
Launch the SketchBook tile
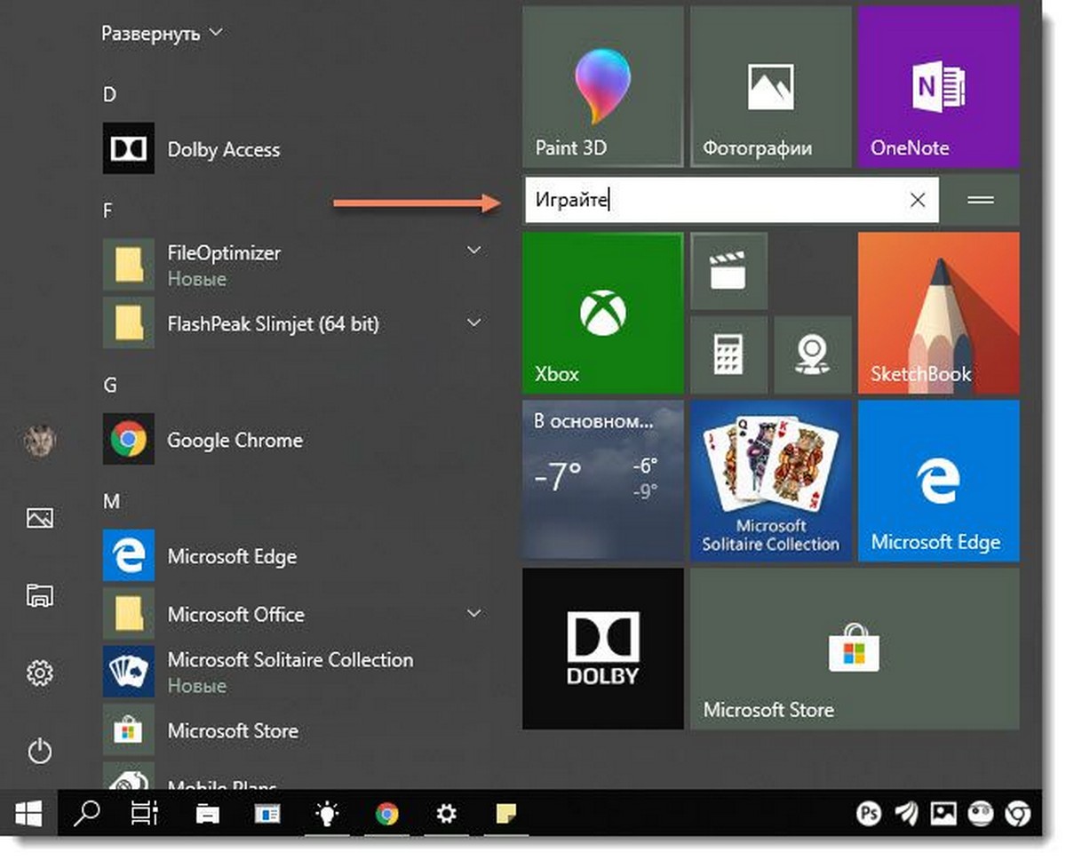(938, 313)
